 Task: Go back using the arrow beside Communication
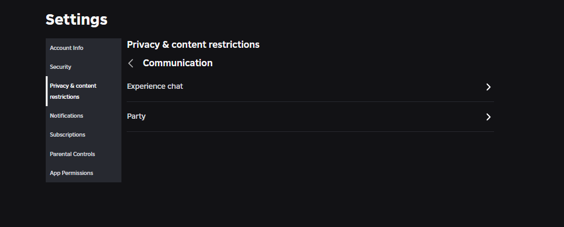click(131, 64)
